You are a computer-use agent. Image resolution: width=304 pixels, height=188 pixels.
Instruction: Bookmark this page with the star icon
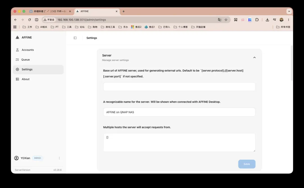coord(226,20)
